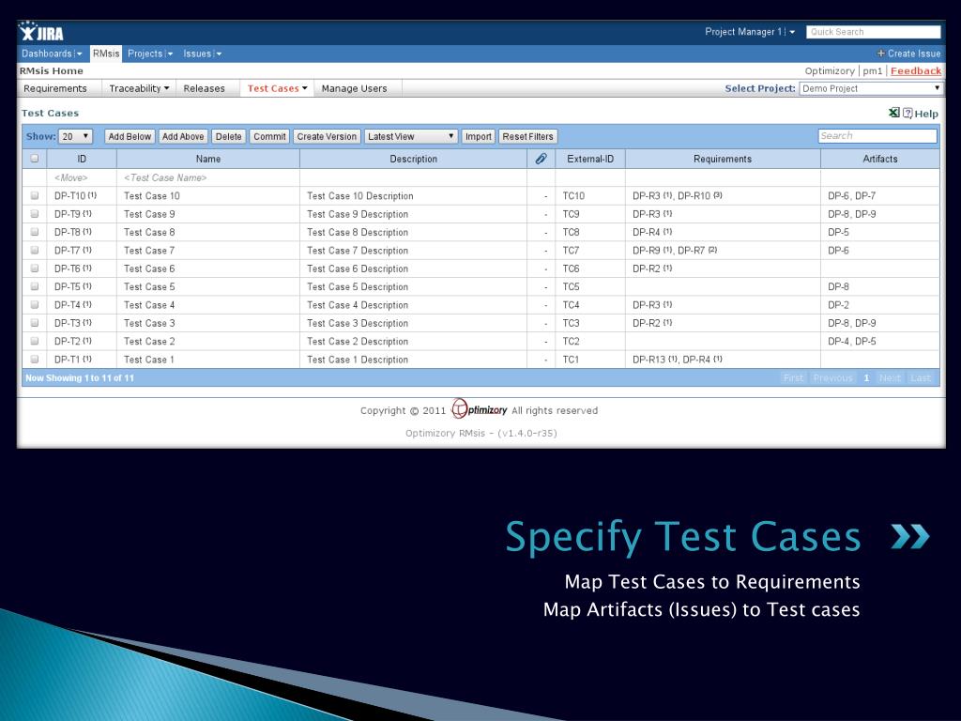
Task: Export test cases to Excel icon
Action: 894,113
